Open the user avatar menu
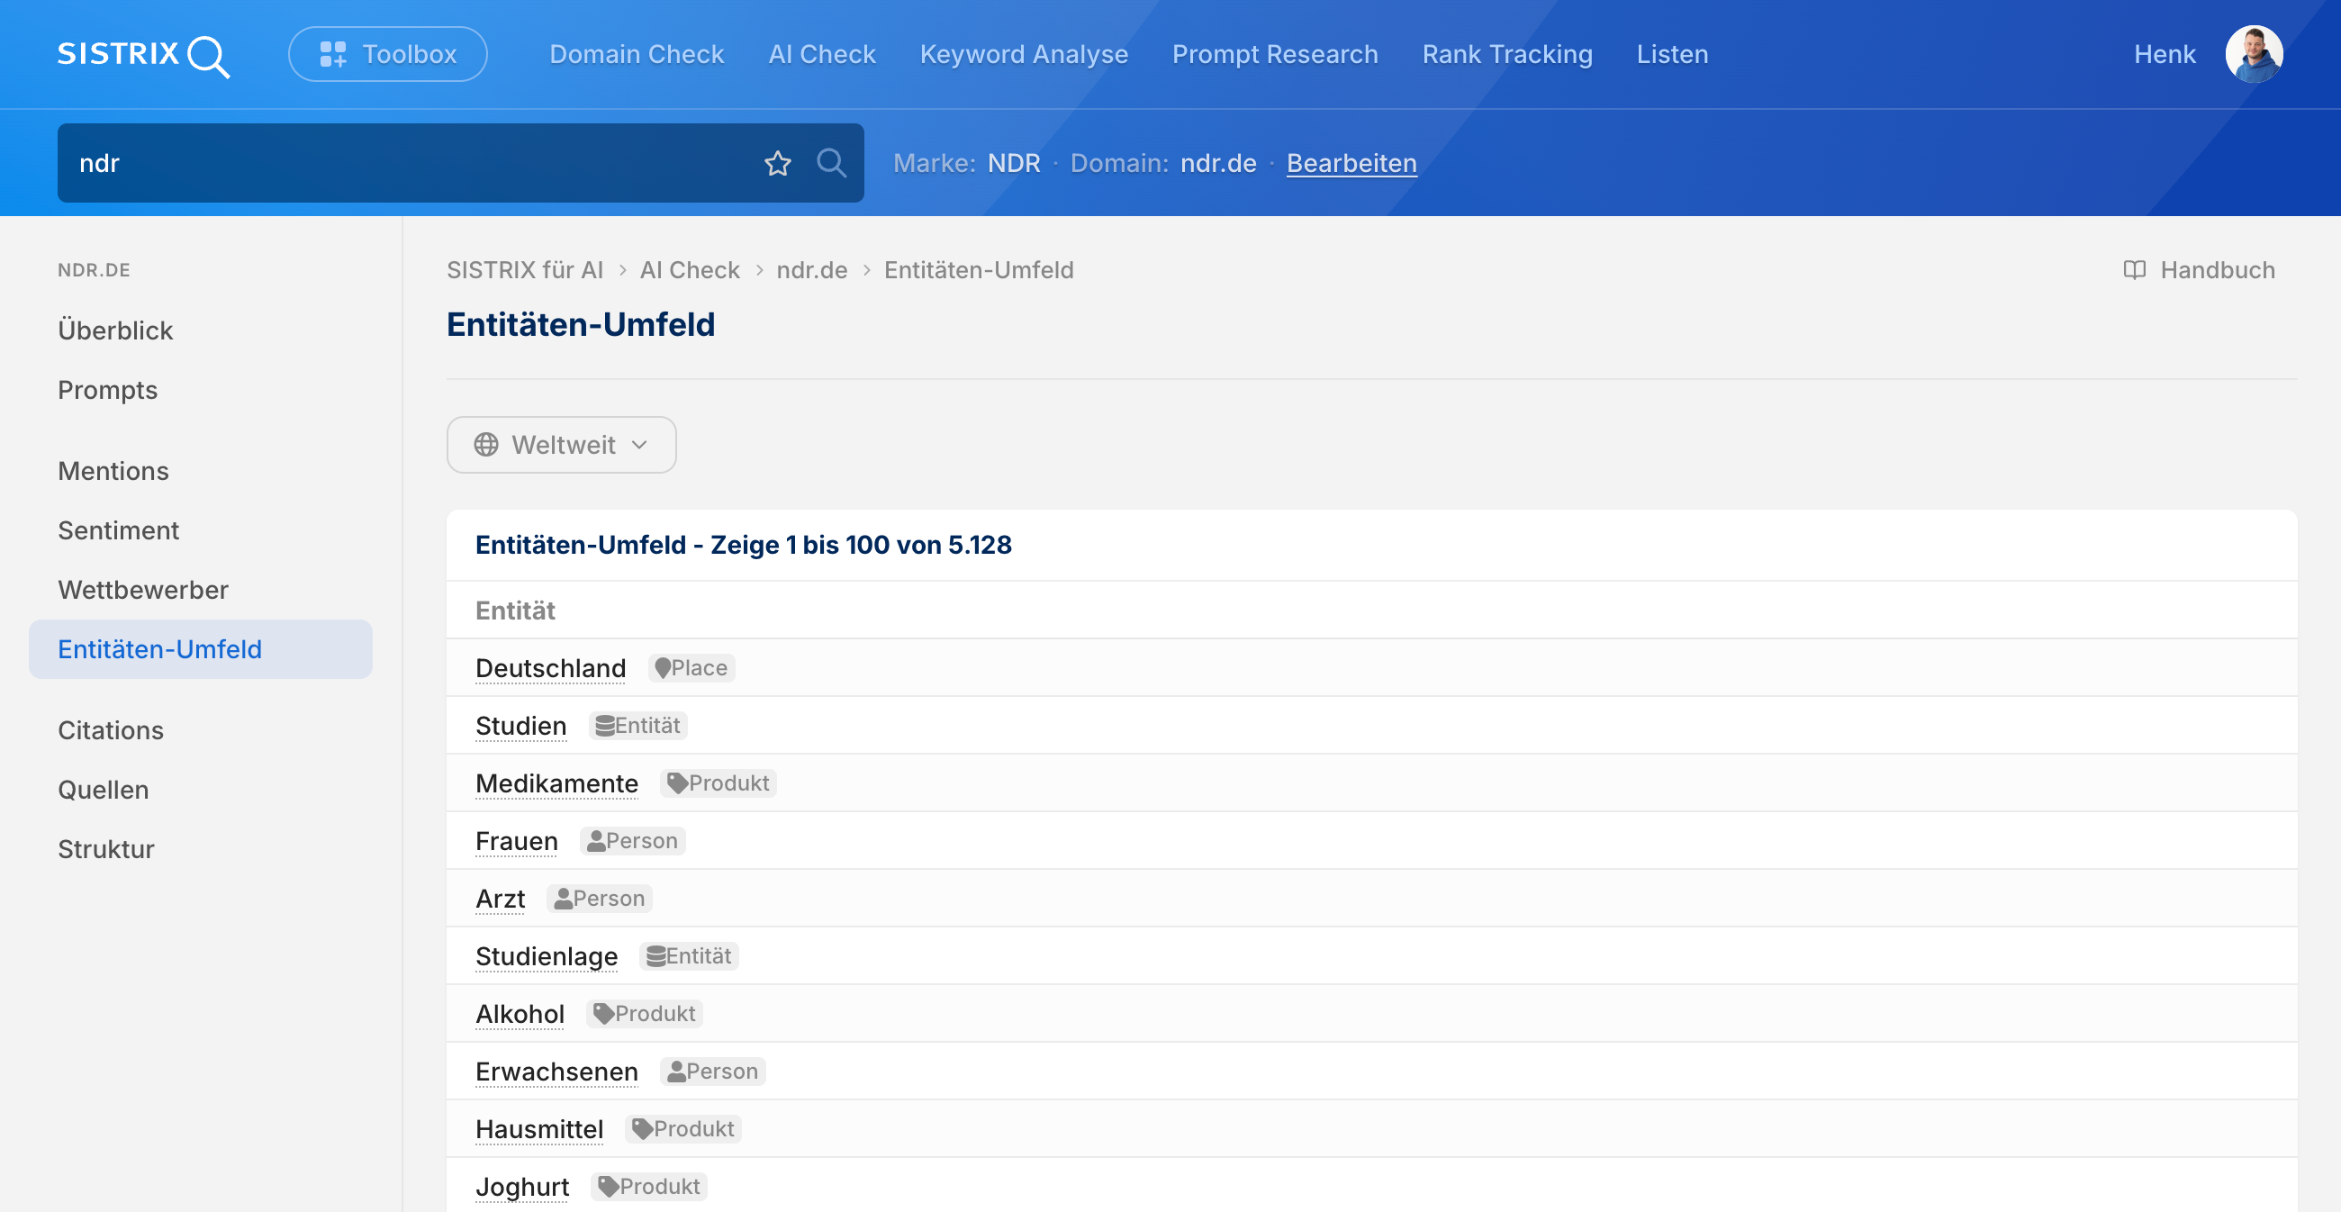This screenshot has width=2341, height=1212. click(2254, 55)
